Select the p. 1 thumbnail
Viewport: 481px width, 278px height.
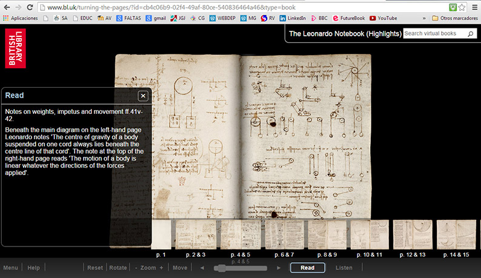161,235
